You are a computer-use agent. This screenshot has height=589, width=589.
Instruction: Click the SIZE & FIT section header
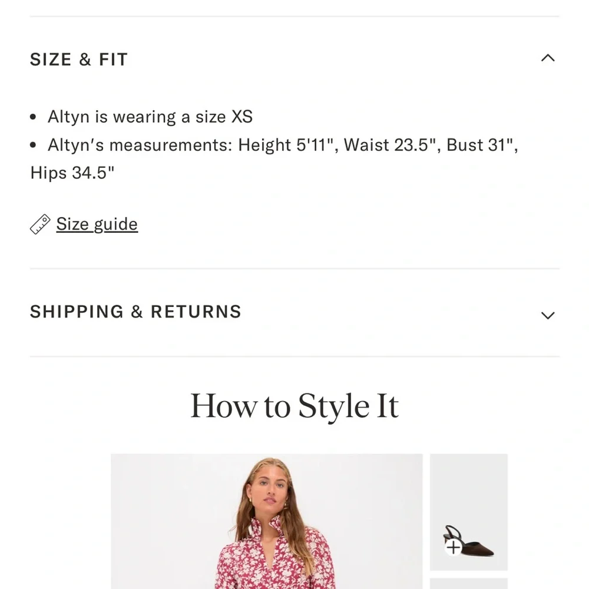(79, 59)
